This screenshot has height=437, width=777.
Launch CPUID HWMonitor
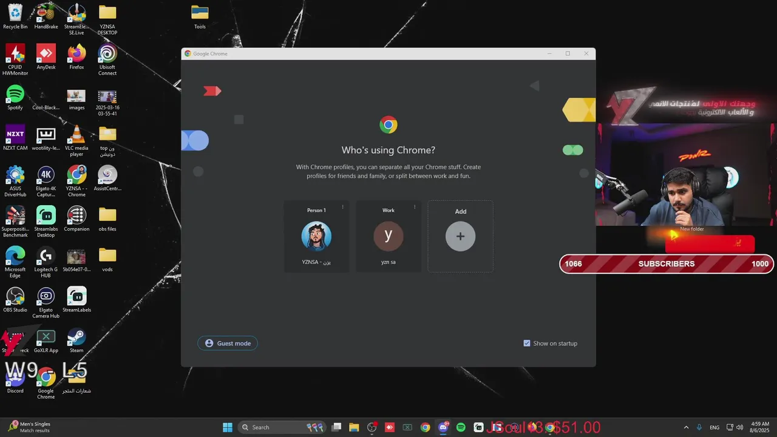click(x=15, y=59)
